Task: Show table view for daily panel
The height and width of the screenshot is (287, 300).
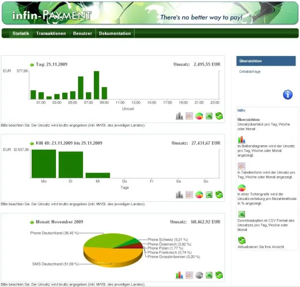Action: point(189,116)
